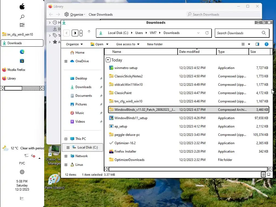Refresh the Downloads folder
Viewport: 276px width, 207px height.
207,33
